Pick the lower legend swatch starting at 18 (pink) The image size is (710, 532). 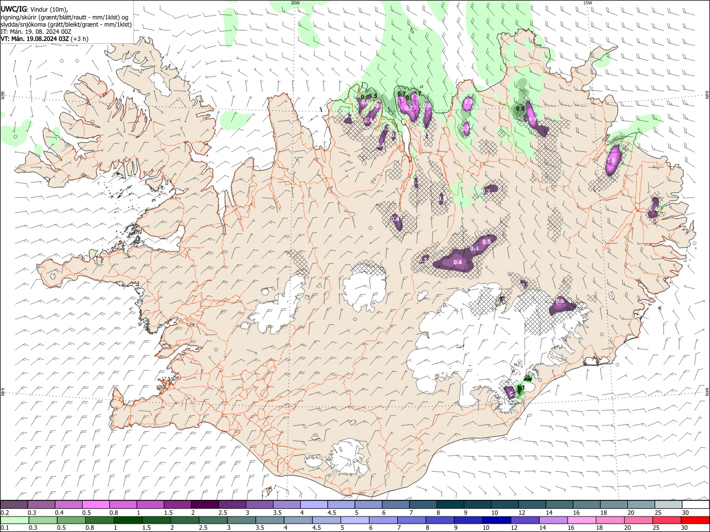coord(610,520)
